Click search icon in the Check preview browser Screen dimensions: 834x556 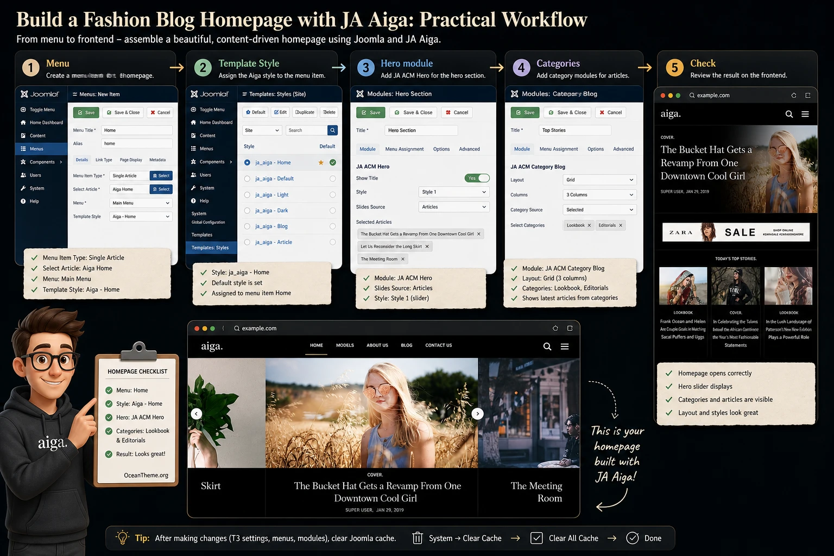[789, 114]
